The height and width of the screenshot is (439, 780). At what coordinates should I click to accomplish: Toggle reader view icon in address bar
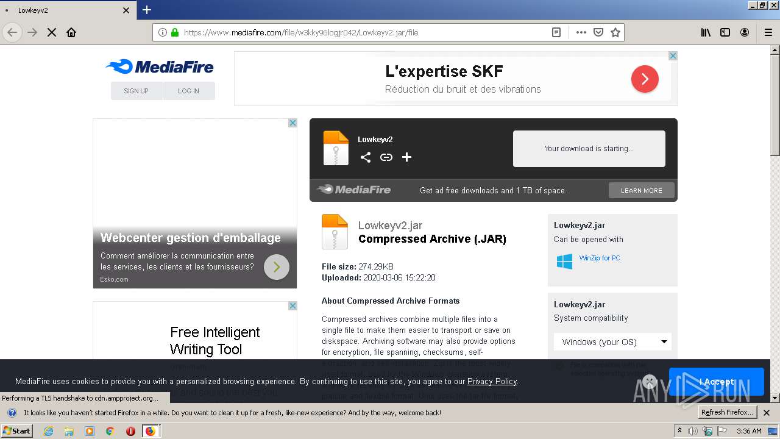(x=556, y=32)
